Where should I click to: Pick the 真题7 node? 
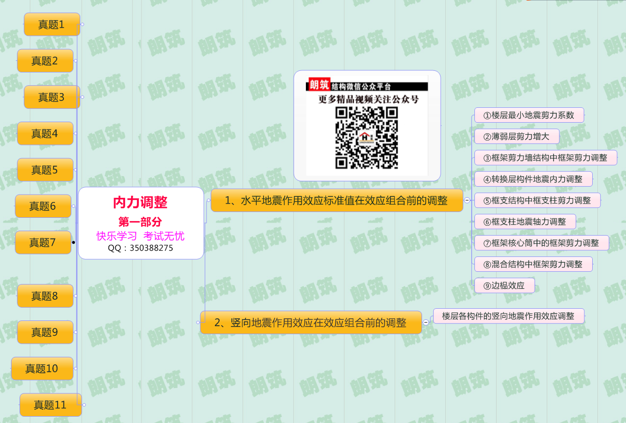(x=43, y=242)
